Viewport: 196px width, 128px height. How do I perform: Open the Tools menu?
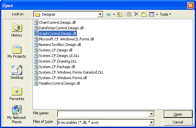pos(165,14)
